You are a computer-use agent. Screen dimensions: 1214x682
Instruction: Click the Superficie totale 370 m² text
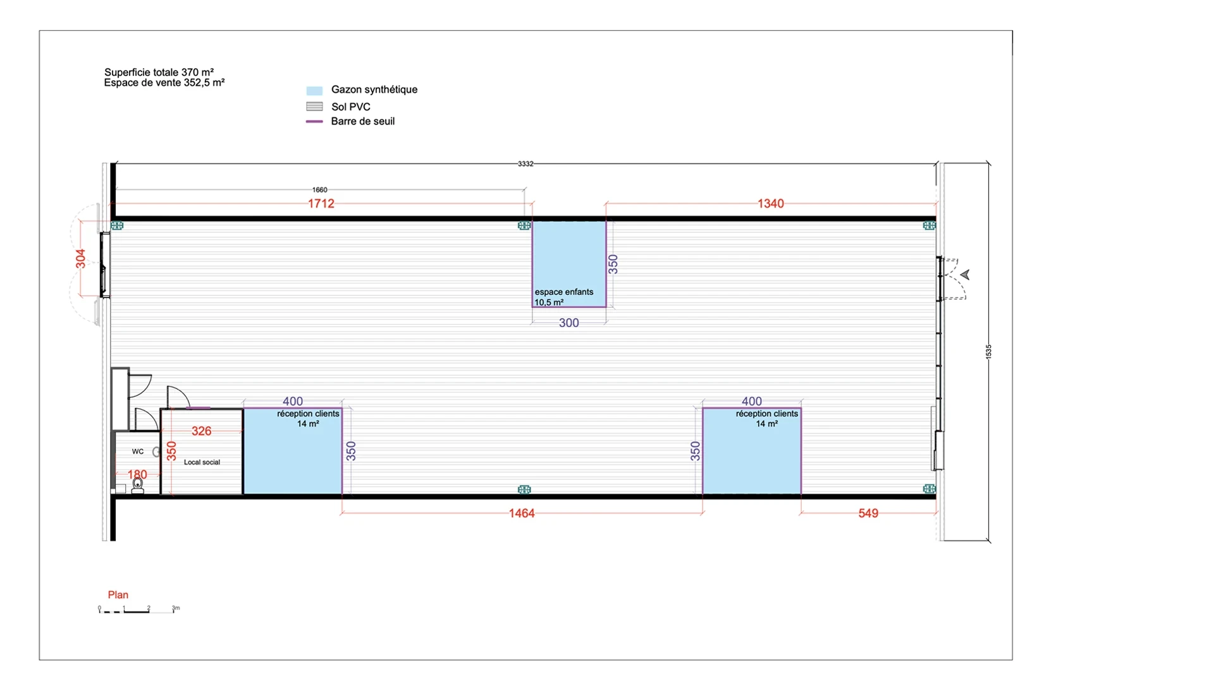click(x=159, y=72)
